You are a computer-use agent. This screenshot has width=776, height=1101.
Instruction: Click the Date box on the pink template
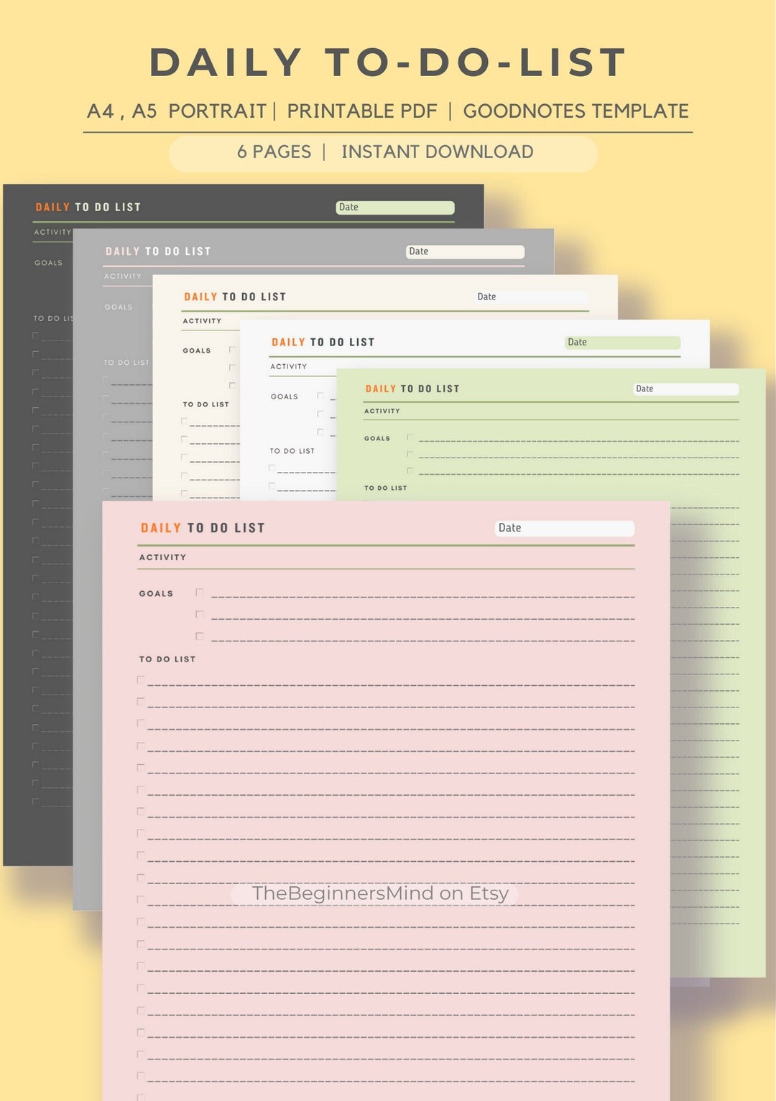point(565,528)
